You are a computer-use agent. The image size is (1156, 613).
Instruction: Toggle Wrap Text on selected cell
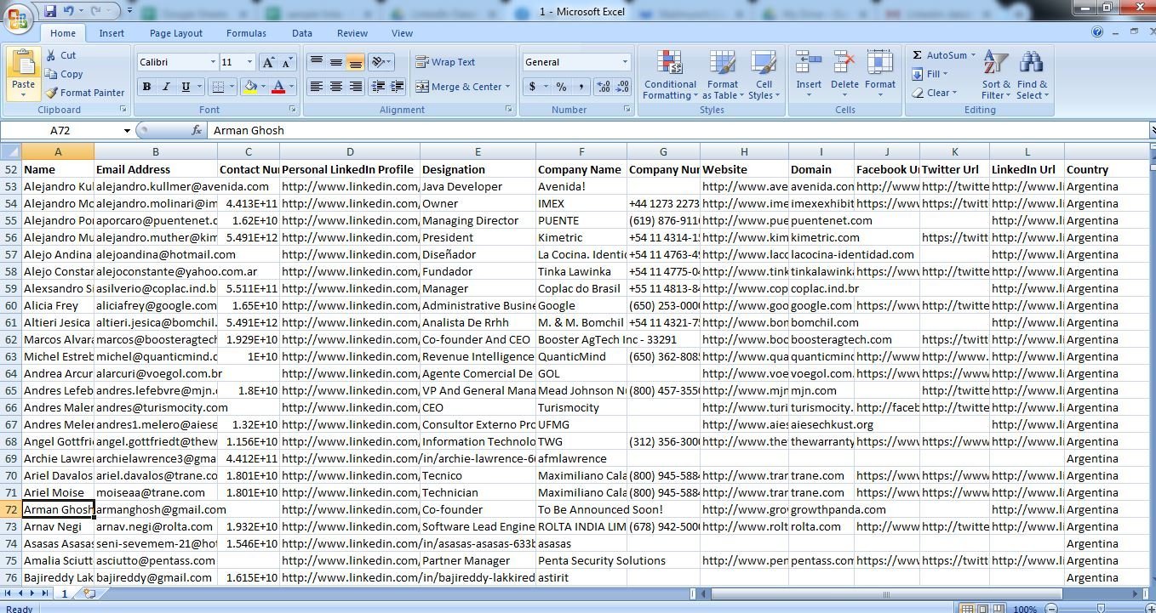click(445, 62)
